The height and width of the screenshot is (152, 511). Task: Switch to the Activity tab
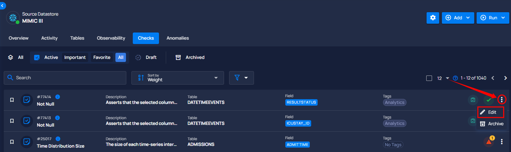tap(49, 38)
